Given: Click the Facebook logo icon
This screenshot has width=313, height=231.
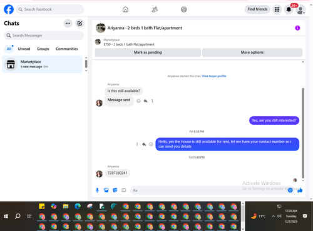Looking at the screenshot, I should coord(9,9).
